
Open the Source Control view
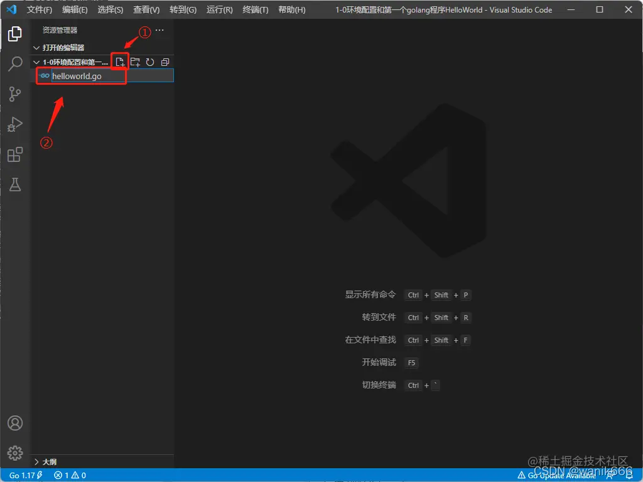[x=15, y=94]
